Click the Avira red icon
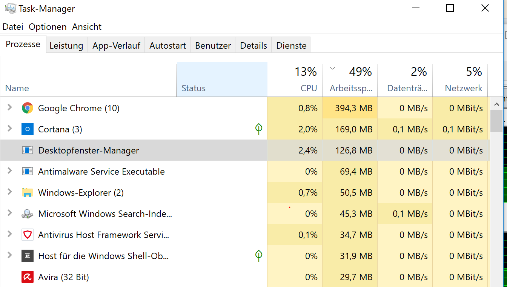 (x=28, y=277)
